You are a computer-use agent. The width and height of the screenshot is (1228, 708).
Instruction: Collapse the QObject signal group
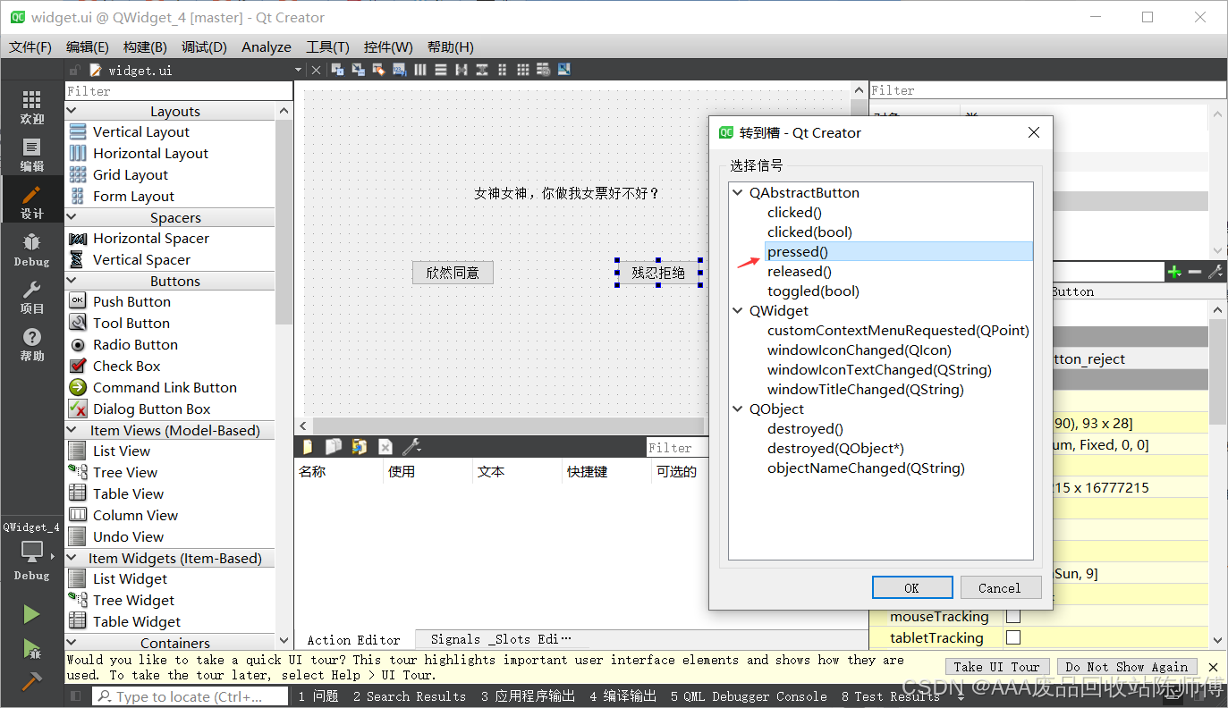click(738, 409)
